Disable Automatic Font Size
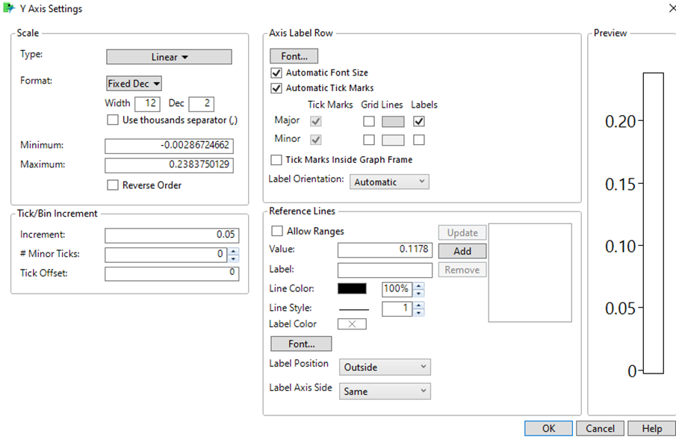The image size is (676, 440). [x=276, y=72]
